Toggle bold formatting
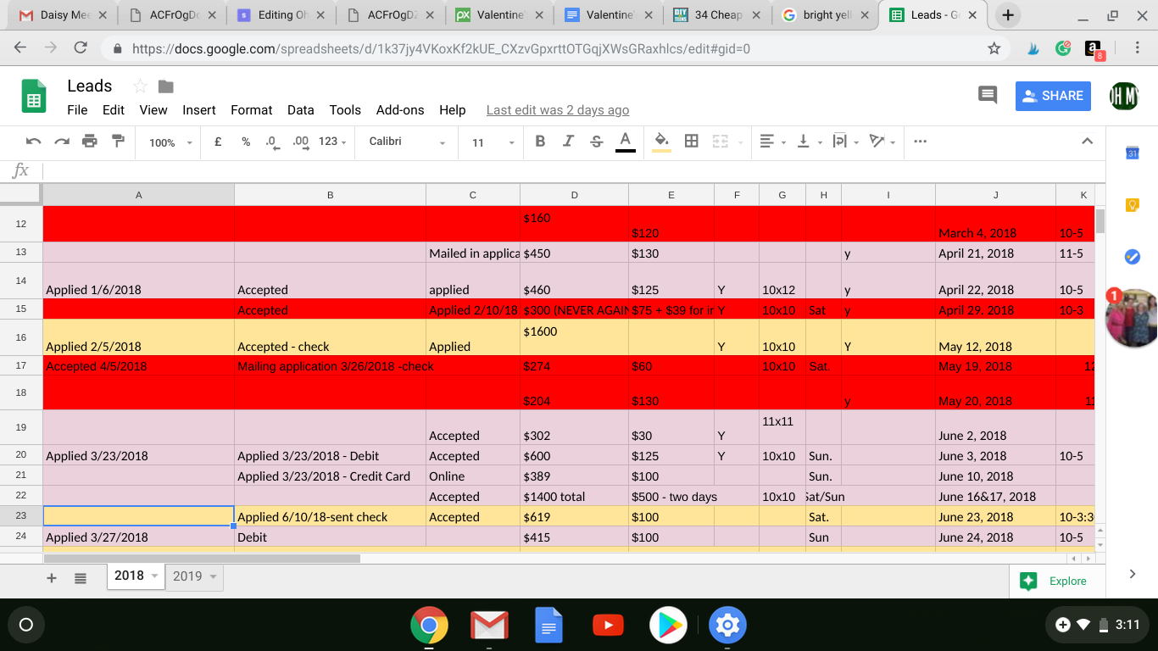Image resolution: width=1158 pixels, height=651 pixels. [x=540, y=142]
